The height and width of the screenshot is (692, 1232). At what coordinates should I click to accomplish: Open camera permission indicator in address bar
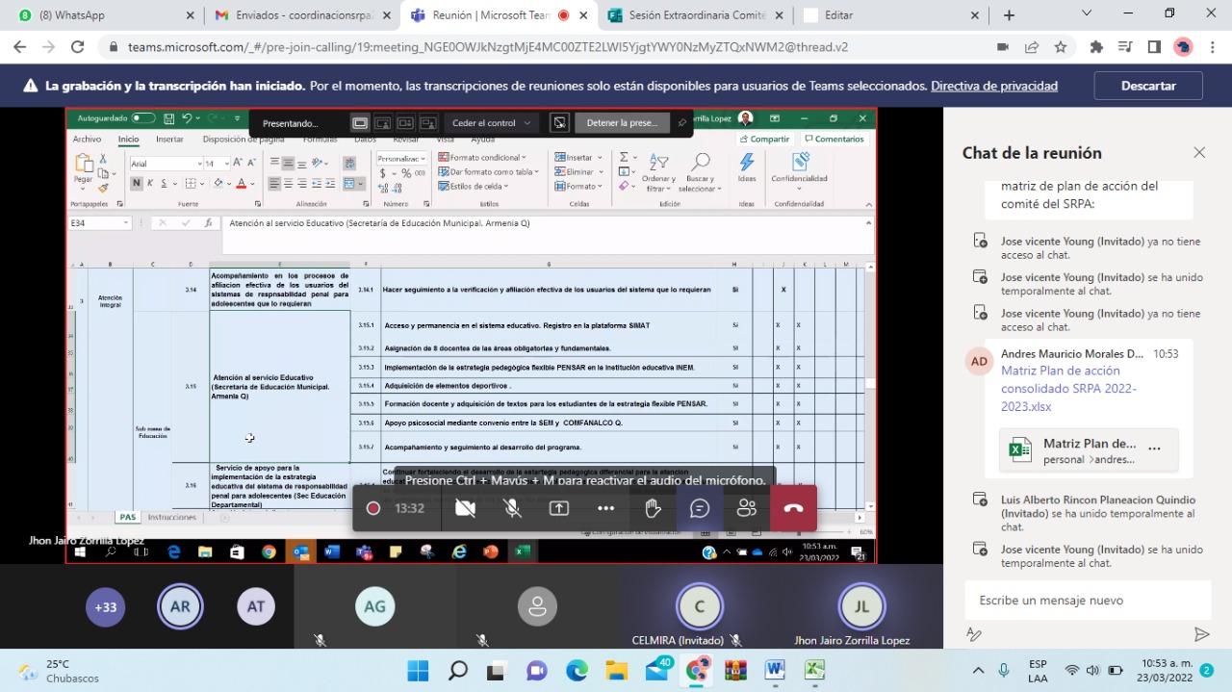click(x=1003, y=47)
